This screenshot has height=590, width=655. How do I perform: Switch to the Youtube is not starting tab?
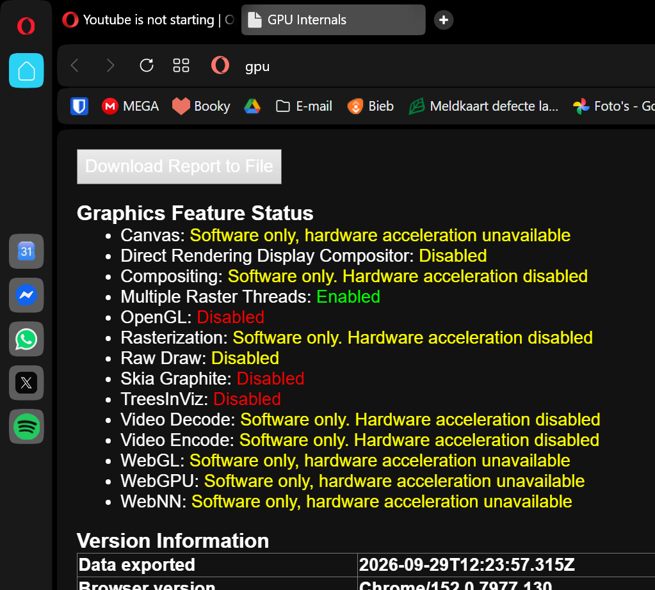(x=149, y=20)
